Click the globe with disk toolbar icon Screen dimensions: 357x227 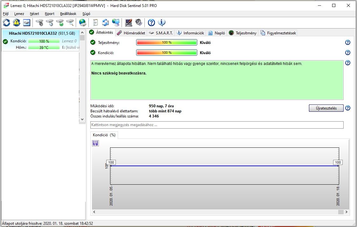82,22
